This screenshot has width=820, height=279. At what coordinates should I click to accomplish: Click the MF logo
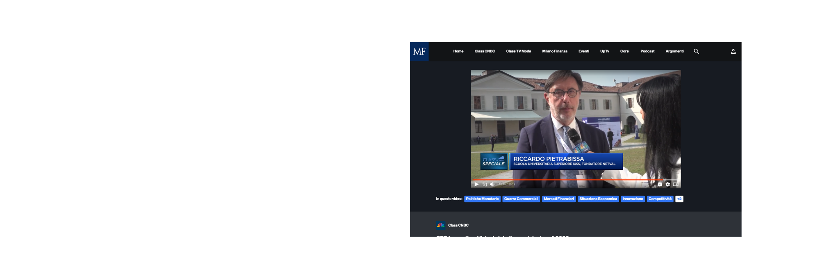point(419,52)
